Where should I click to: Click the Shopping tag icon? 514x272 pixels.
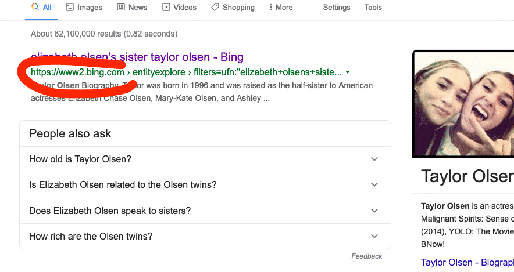[x=215, y=7]
